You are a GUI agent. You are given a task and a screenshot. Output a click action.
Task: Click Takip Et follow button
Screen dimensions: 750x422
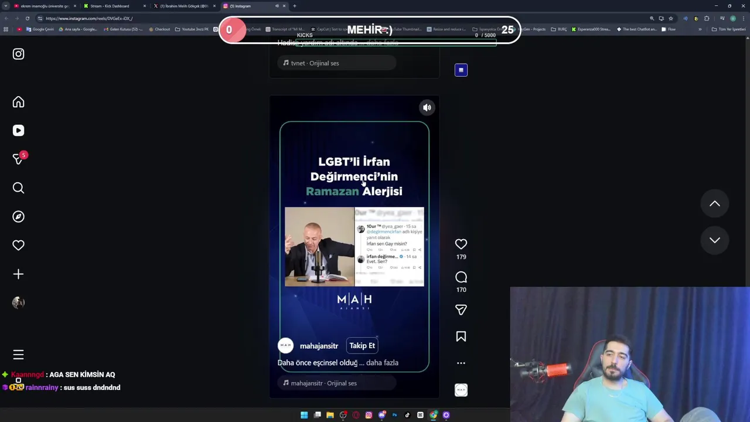pos(362,346)
